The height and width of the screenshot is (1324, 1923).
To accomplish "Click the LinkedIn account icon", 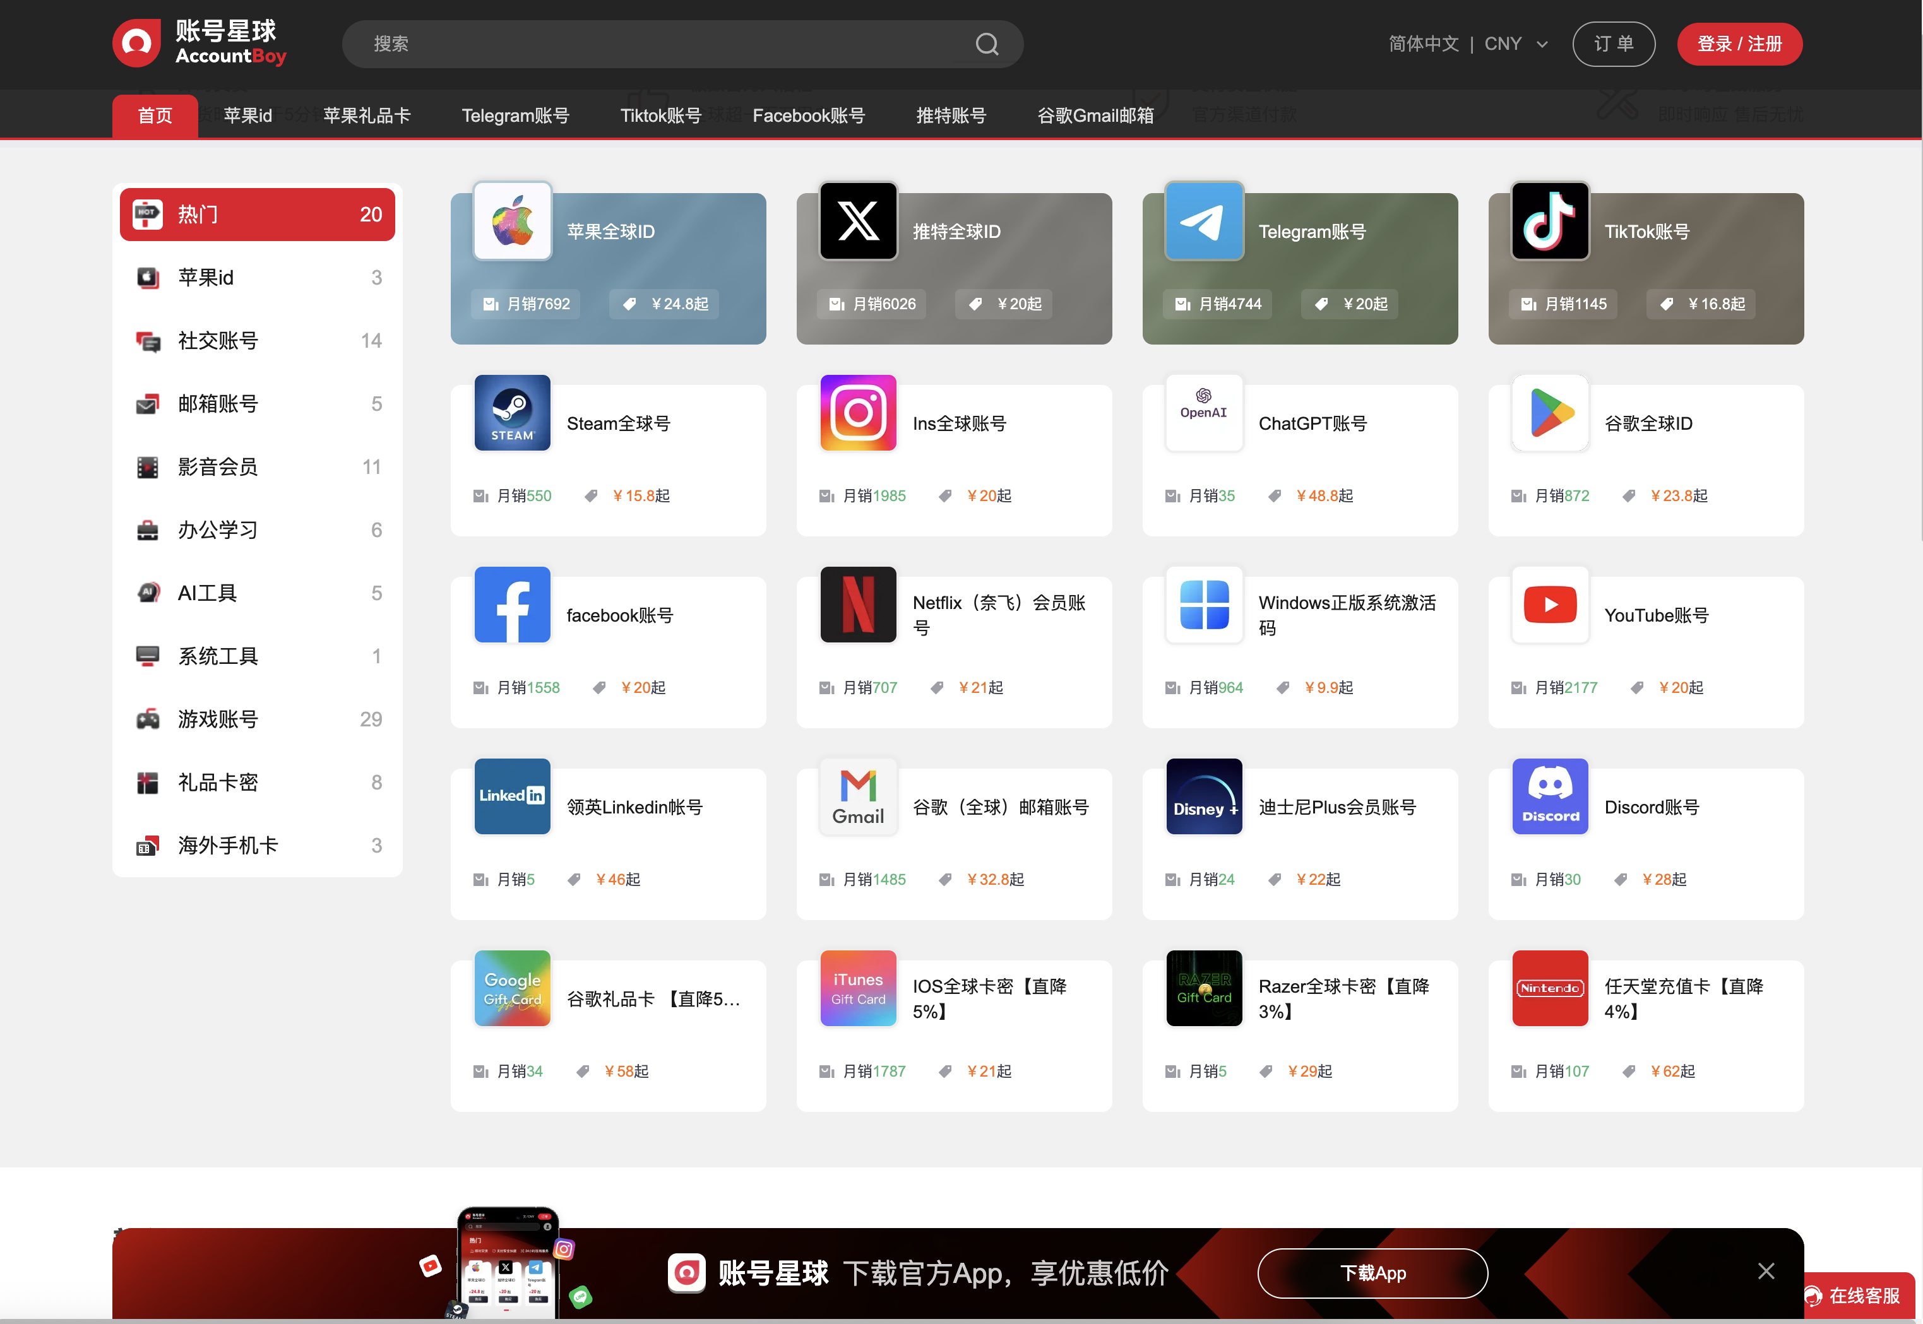I will point(512,796).
